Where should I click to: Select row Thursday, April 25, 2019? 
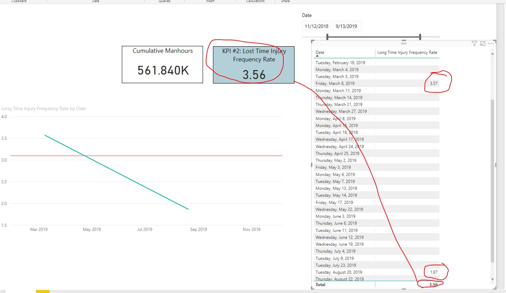tap(377, 154)
